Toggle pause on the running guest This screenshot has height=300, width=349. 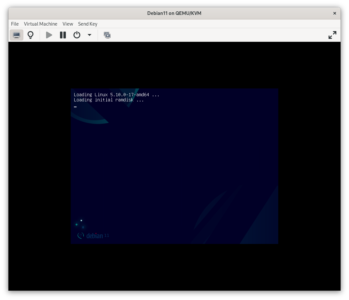[x=63, y=35]
